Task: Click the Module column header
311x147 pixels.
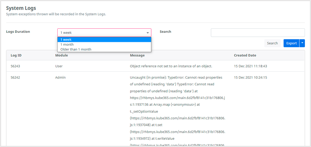Action: tap(61, 55)
